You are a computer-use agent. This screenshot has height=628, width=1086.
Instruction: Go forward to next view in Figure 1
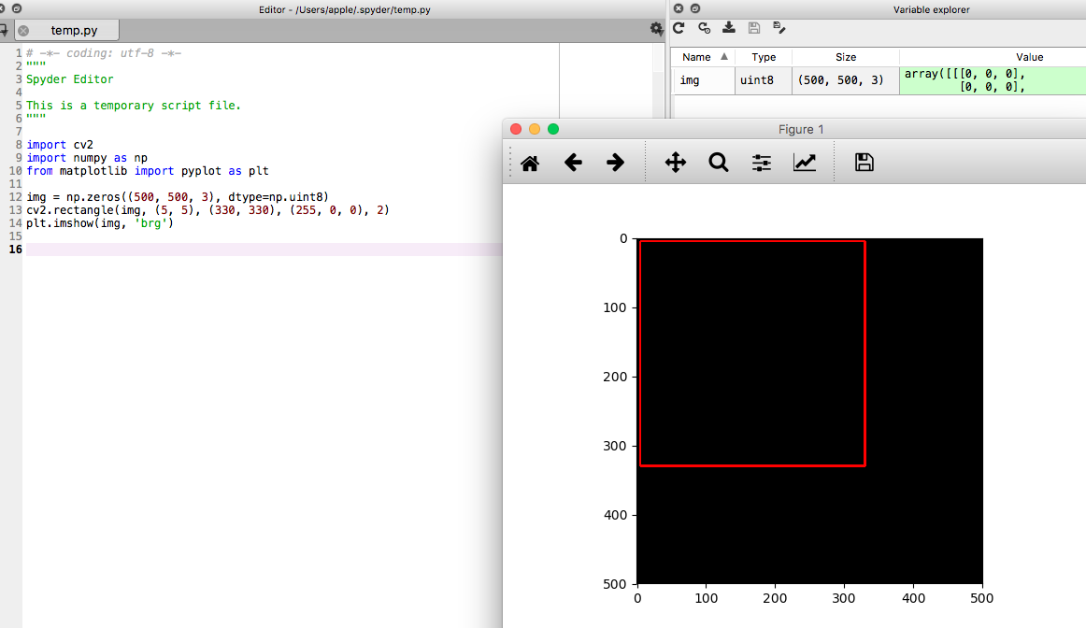click(615, 163)
